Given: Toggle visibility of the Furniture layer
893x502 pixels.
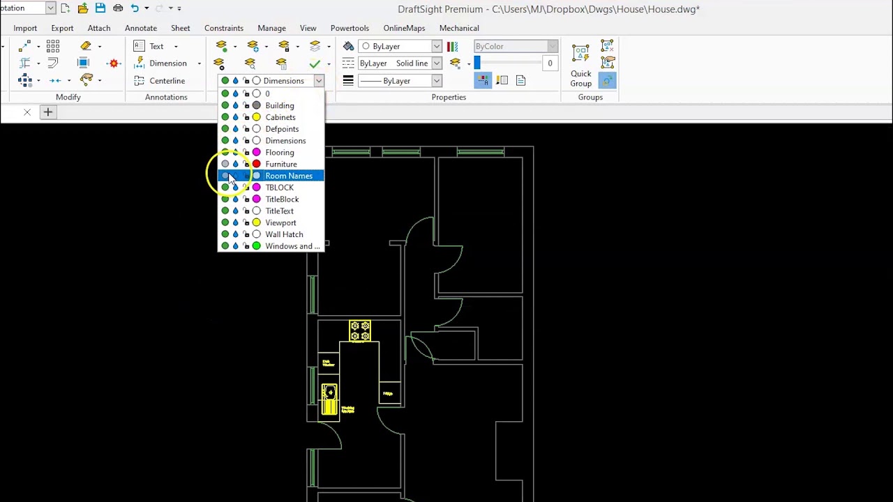Looking at the screenshot, I should pos(225,164).
